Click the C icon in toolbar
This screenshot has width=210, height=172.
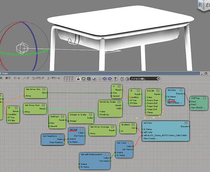(x=89, y=79)
